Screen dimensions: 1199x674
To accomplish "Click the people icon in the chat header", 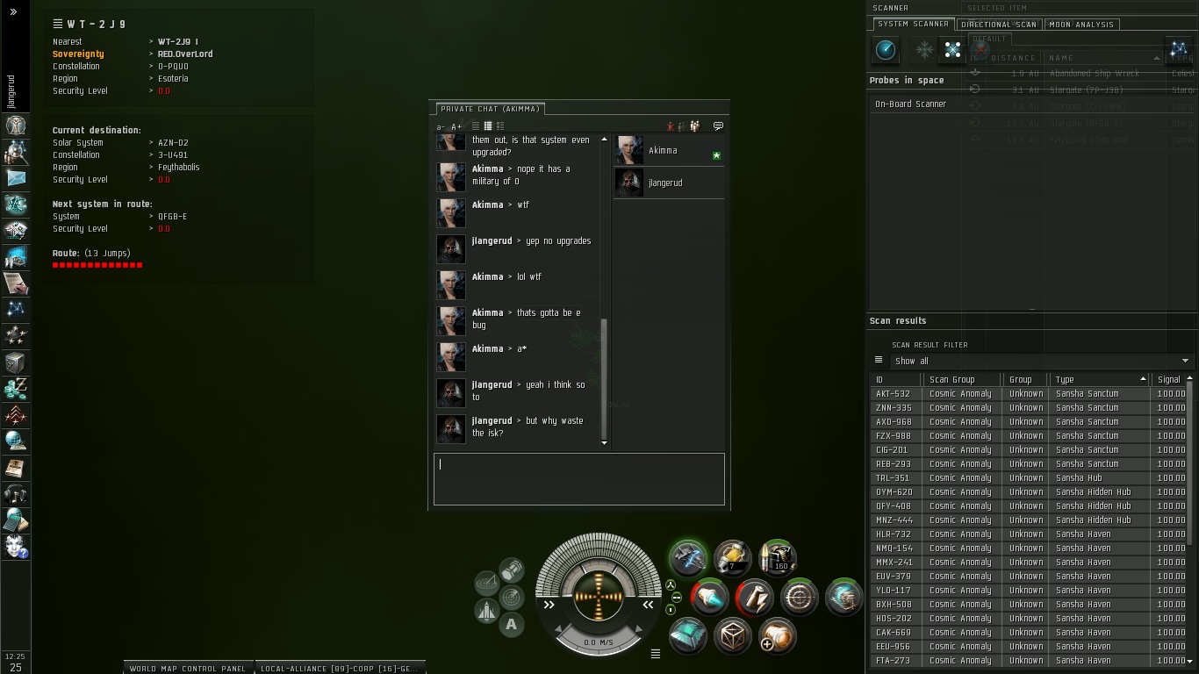I will click(x=694, y=126).
